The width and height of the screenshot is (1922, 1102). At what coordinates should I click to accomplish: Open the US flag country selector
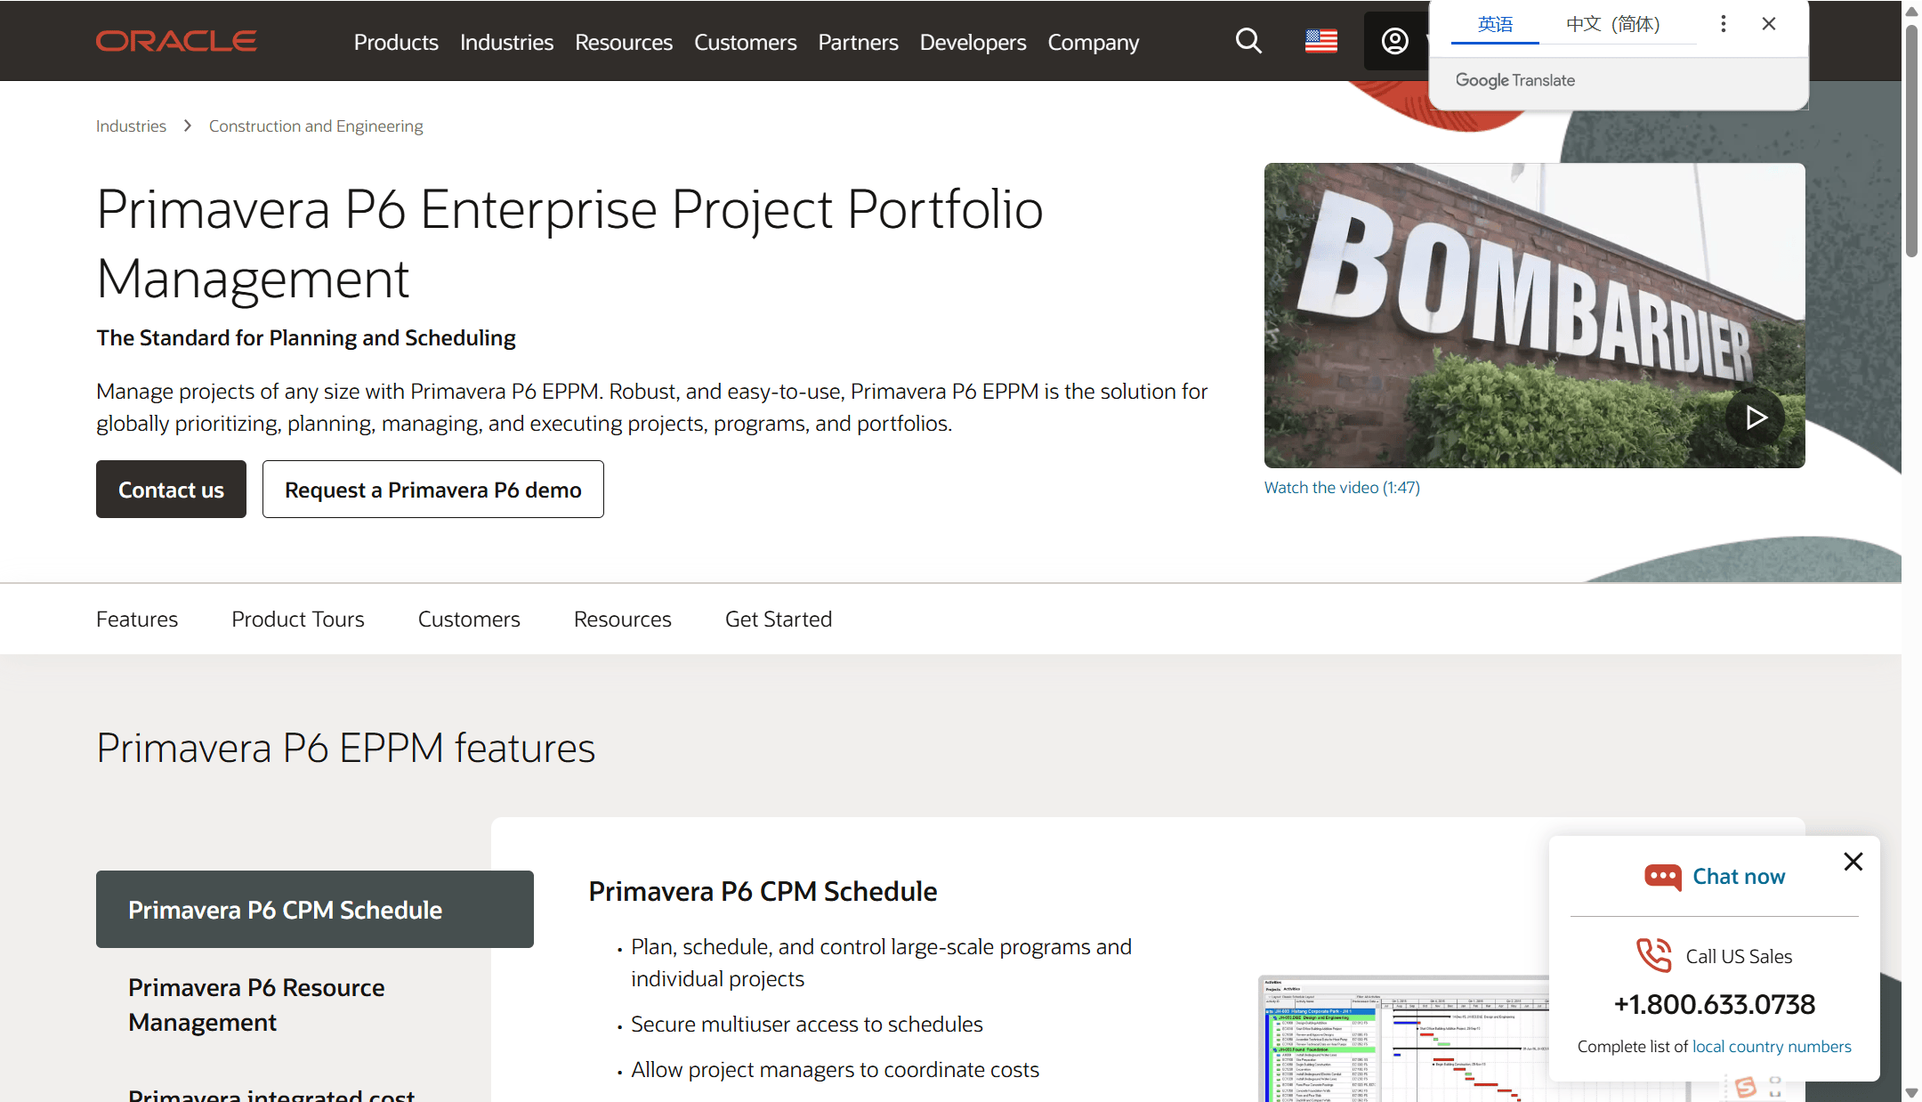pos(1321,41)
